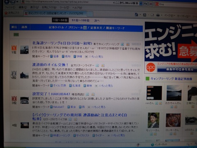The width and height of the screenshot is (197, 148).
Task: Click the stop loading X icon
Action: 151,4
